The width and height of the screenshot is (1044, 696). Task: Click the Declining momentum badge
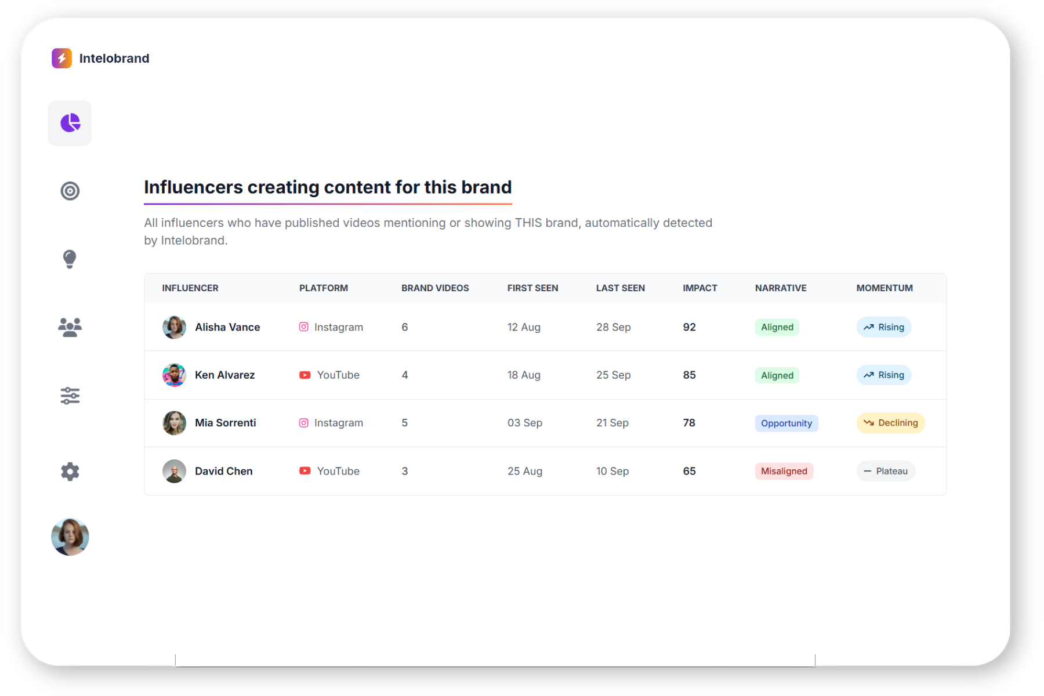[890, 423]
